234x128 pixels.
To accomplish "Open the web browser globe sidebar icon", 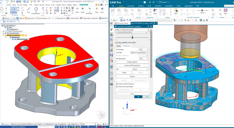I will 112,67.
